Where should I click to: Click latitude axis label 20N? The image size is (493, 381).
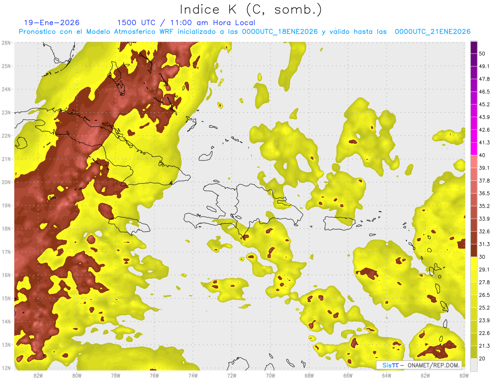click(x=6, y=182)
